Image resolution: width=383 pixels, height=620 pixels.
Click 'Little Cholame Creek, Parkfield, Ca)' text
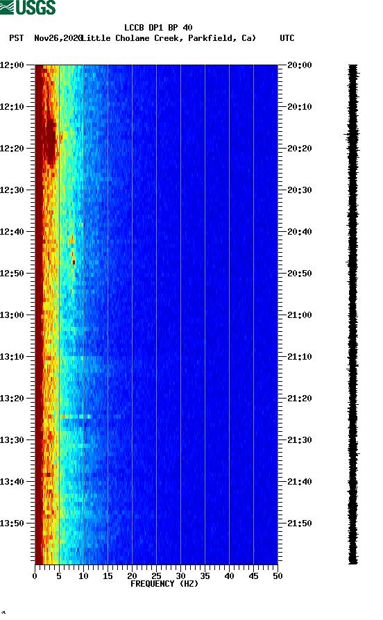(x=169, y=38)
